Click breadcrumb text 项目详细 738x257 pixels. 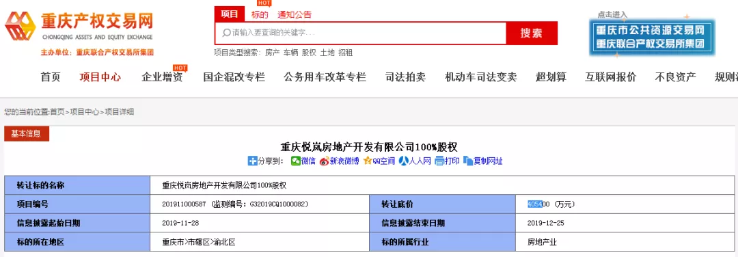click(119, 112)
